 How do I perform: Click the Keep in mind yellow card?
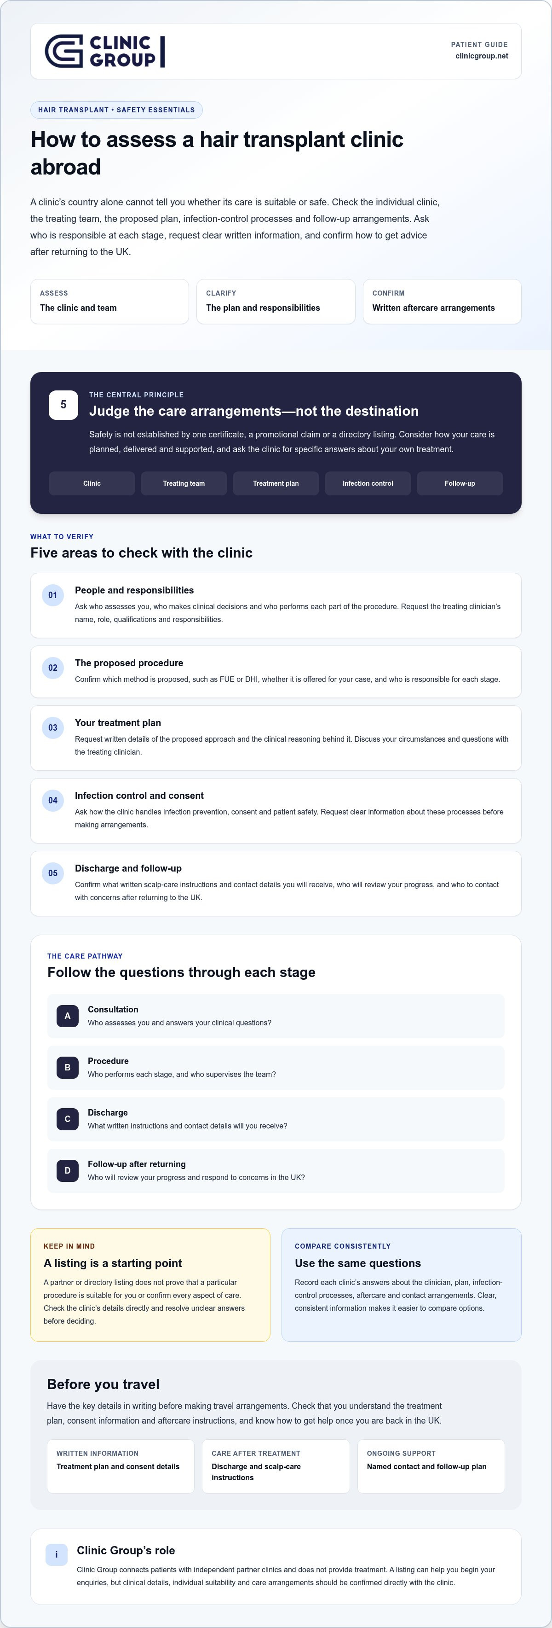coord(150,1284)
